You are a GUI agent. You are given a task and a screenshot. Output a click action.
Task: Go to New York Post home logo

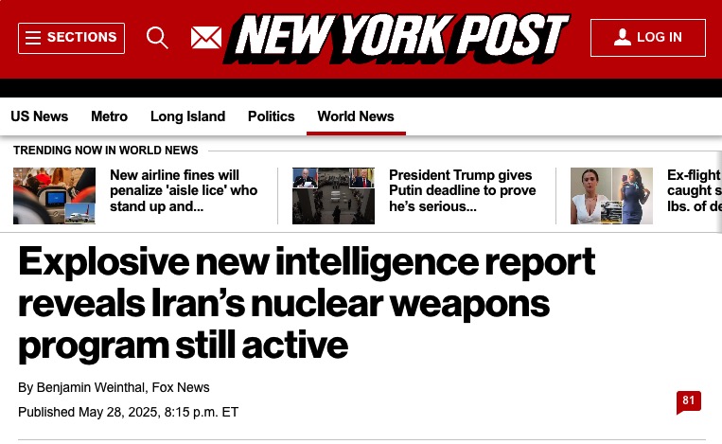tap(396, 38)
